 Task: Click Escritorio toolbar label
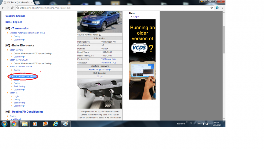click(181, 124)
